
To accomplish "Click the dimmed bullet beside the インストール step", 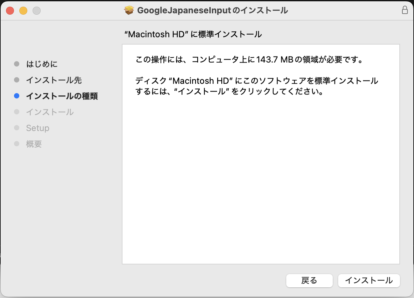I will (17, 112).
